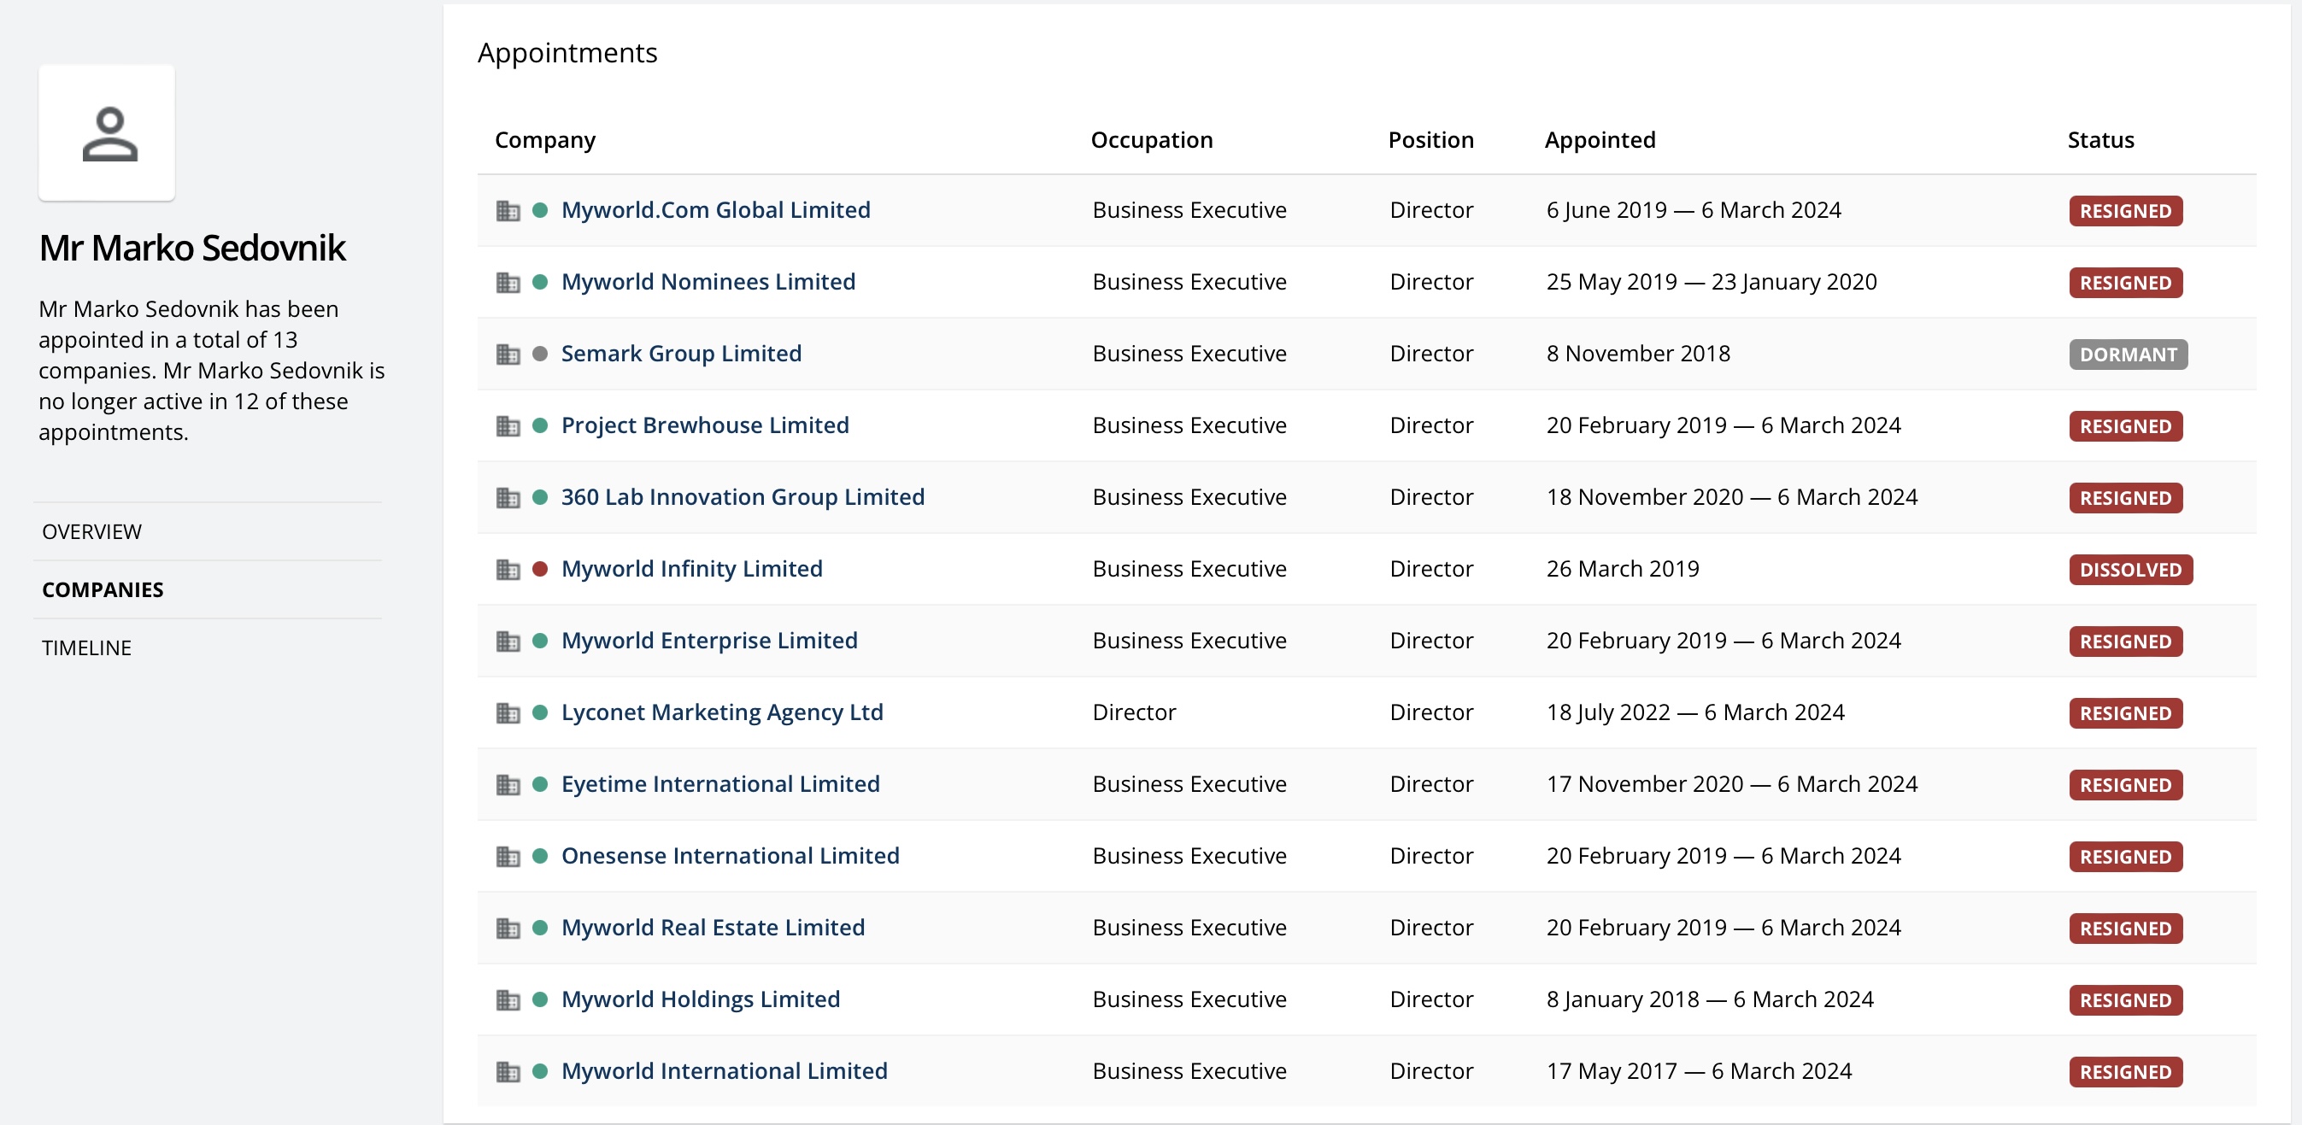Screen dimensions: 2302x1125
Task: Click RESIGNED badge for Myworld International Limited
Action: [2126, 1072]
